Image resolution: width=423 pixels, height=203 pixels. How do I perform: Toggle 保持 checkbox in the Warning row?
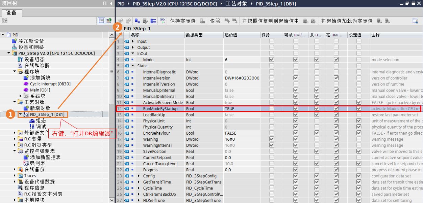[272, 139]
